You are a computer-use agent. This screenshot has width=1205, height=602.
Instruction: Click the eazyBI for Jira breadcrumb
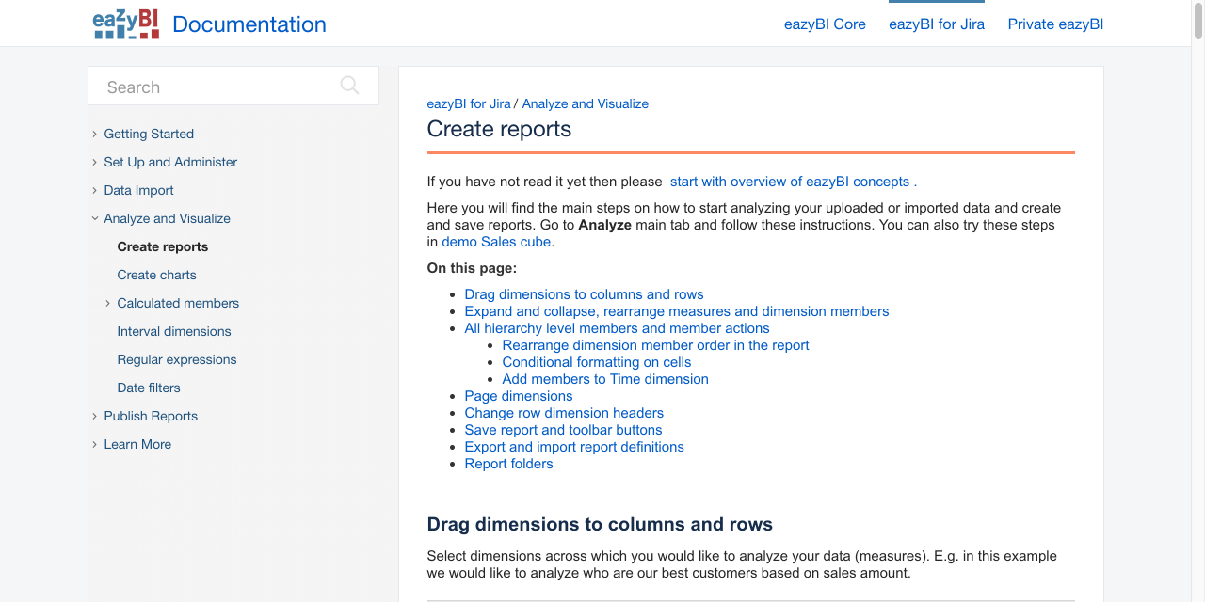click(469, 103)
